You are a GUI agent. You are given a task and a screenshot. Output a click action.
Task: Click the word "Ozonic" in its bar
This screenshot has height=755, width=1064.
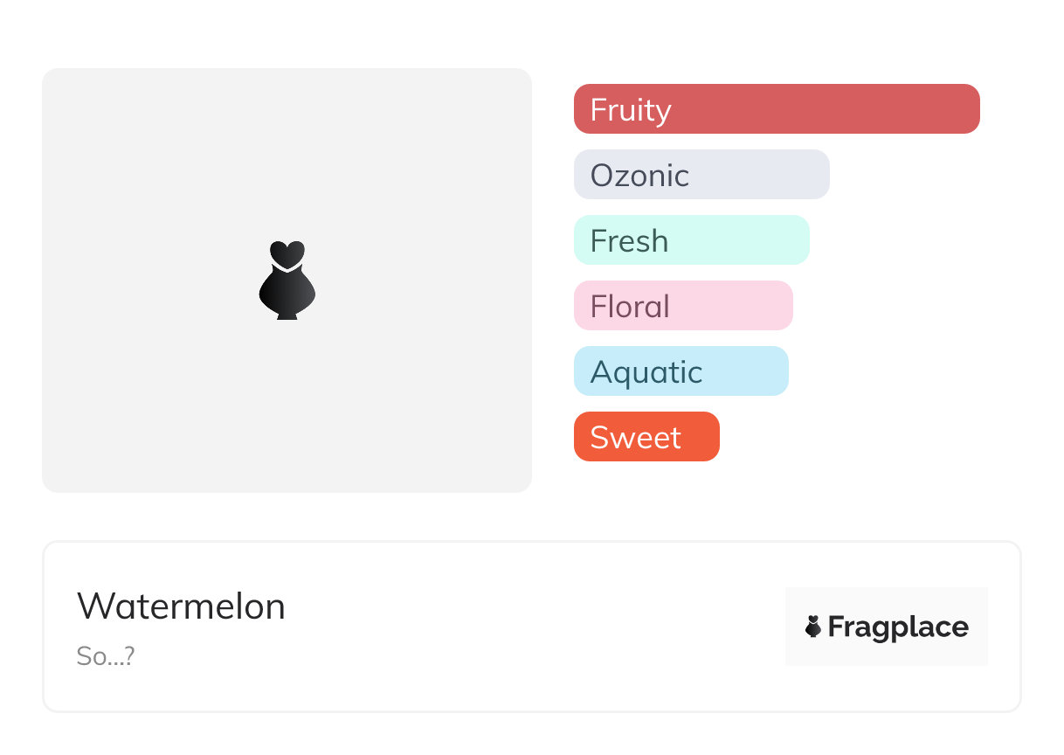639,176
